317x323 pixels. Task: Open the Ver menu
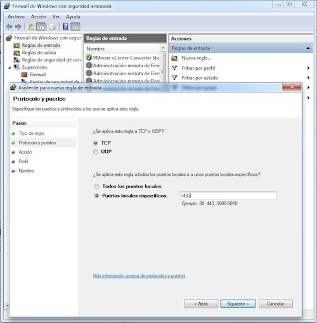pos(56,16)
